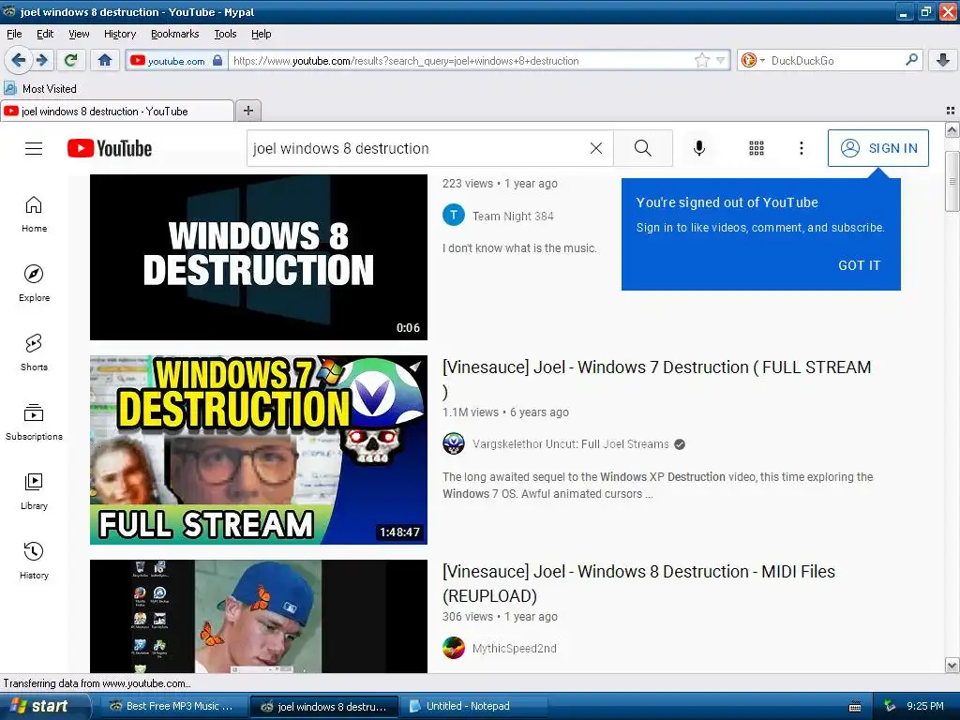960x720 pixels.
Task: Open the Bookmarks menu
Action: pyautogui.click(x=174, y=34)
